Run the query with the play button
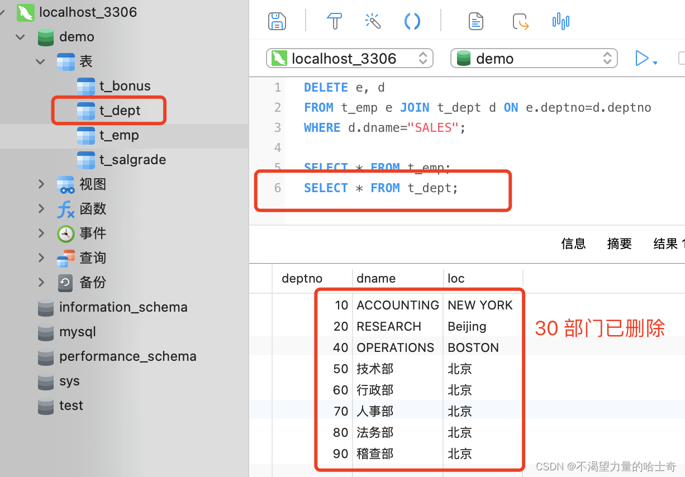685x477 pixels. (642, 58)
